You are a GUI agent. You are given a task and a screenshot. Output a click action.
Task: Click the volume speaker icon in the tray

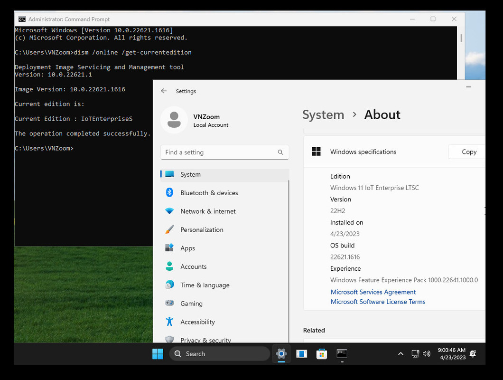click(x=426, y=354)
